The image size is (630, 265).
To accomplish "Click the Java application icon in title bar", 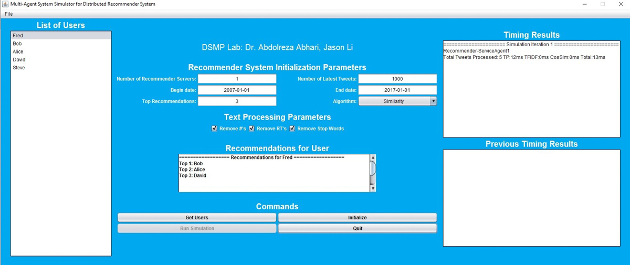I will [x=6, y=4].
